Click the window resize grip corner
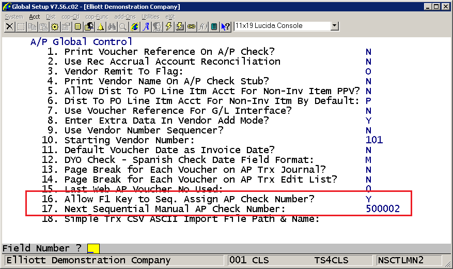This screenshot has height=269, width=453. tap(447, 263)
